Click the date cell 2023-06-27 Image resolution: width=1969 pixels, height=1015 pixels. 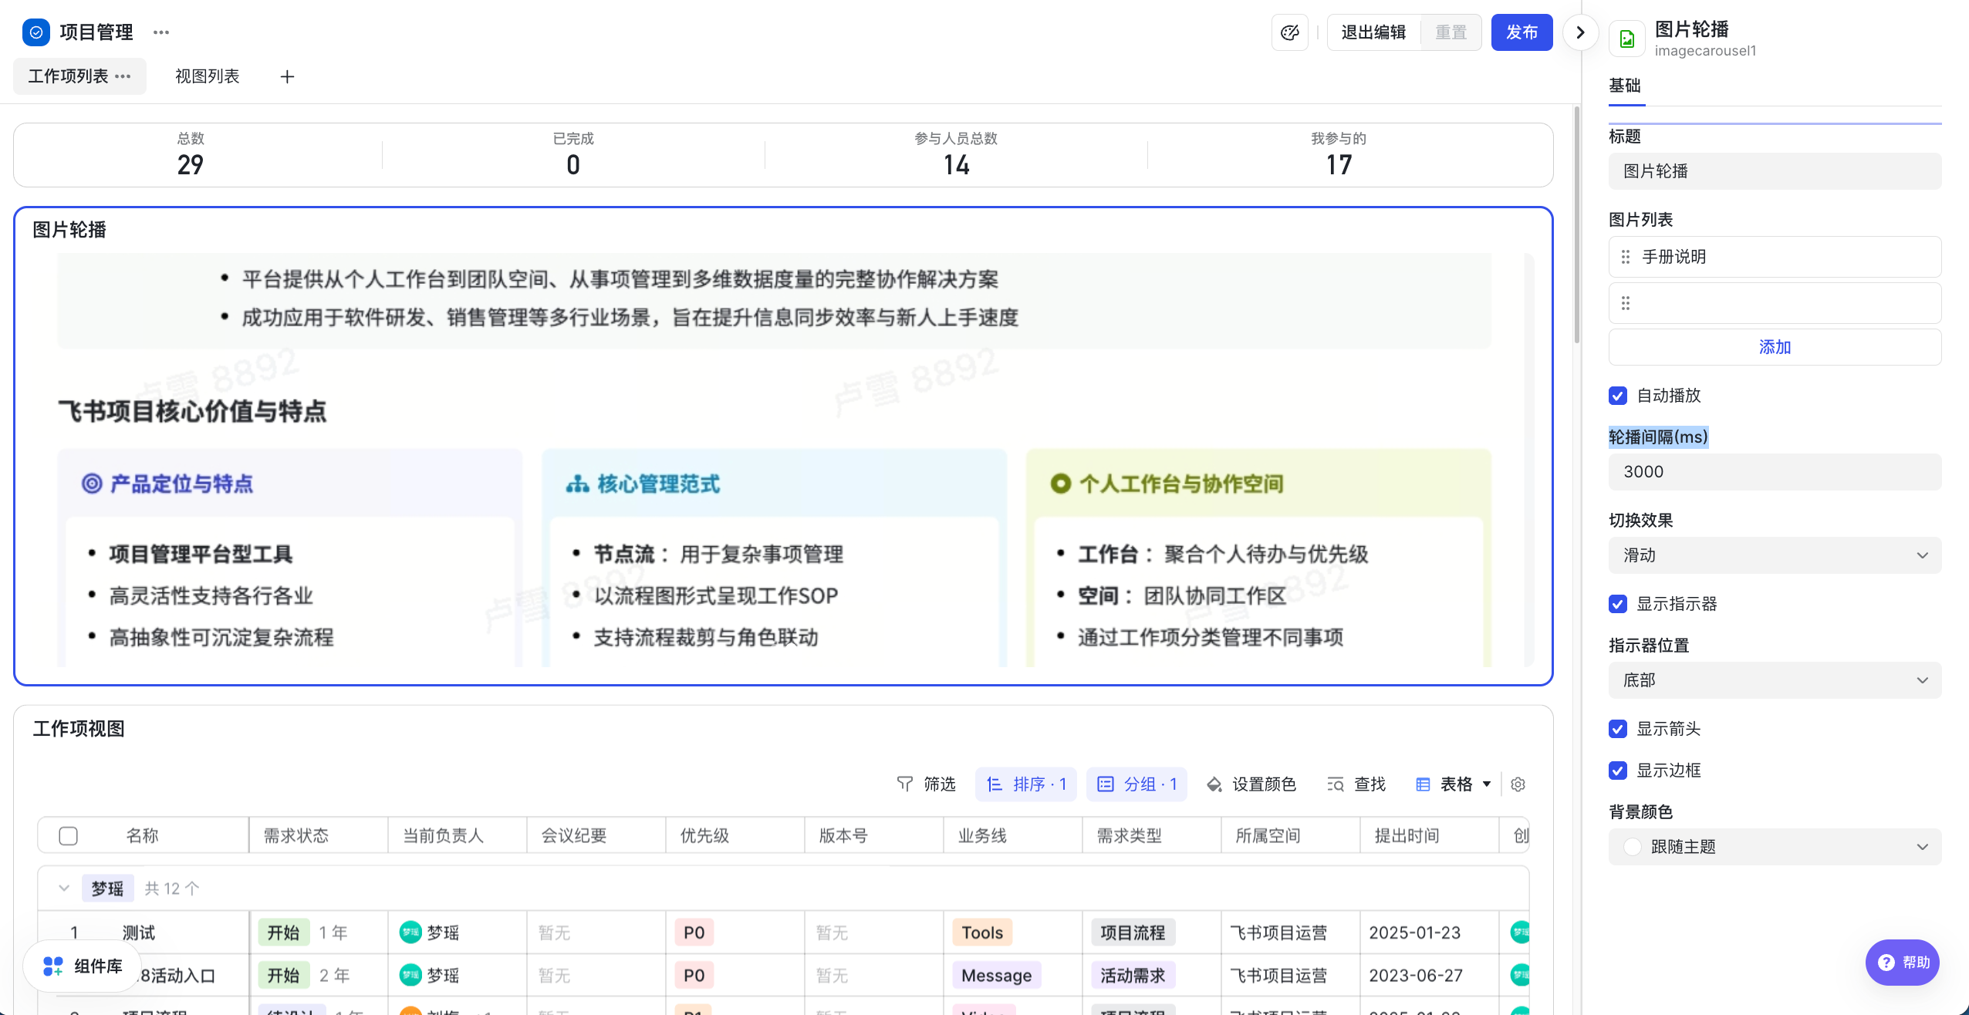[x=1416, y=976]
